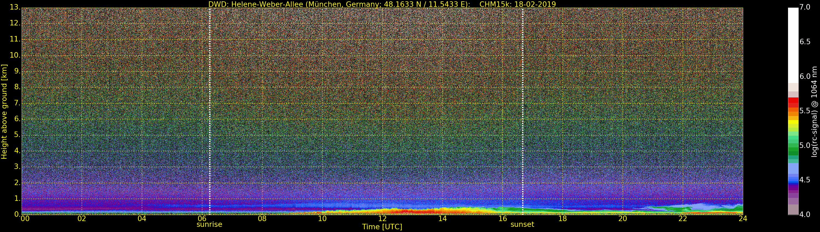Click the '06' time axis tick label
Screen dimensions: 820x232
202,218
